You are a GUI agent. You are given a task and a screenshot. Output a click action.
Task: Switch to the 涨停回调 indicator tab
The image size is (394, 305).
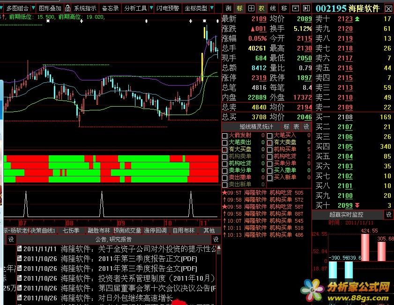coord(155,230)
